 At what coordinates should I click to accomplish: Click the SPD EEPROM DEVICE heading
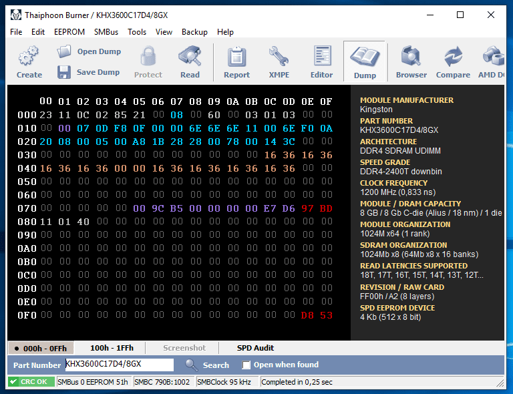(x=397, y=308)
